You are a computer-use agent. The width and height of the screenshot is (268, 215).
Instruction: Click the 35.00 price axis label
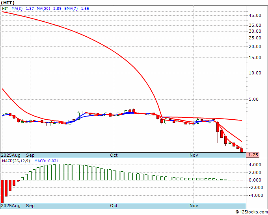click(x=255, y=25)
